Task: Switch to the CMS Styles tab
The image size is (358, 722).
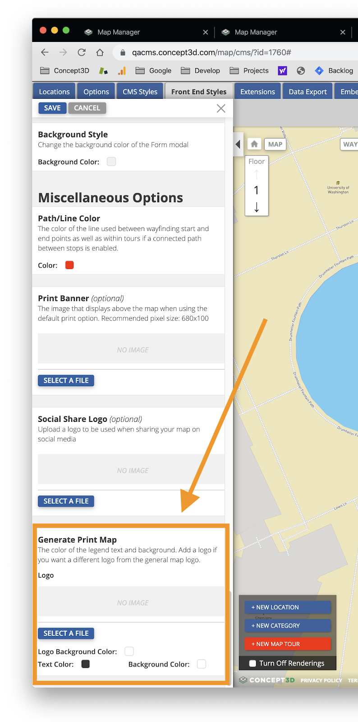Action: click(140, 91)
